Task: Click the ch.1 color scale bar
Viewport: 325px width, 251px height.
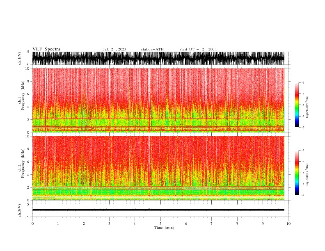Action: [x=297, y=105]
